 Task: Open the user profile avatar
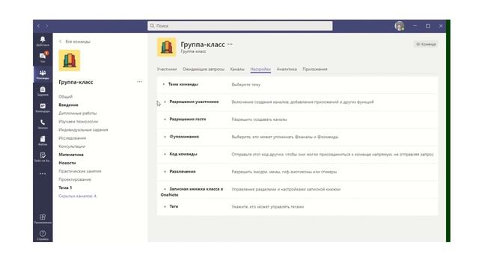pyautogui.click(x=399, y=26)
